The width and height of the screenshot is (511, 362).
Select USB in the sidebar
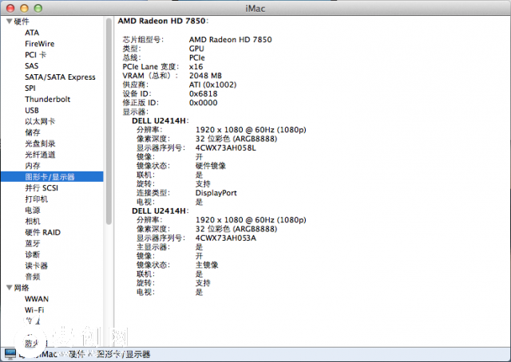click(x=32, y=111)
